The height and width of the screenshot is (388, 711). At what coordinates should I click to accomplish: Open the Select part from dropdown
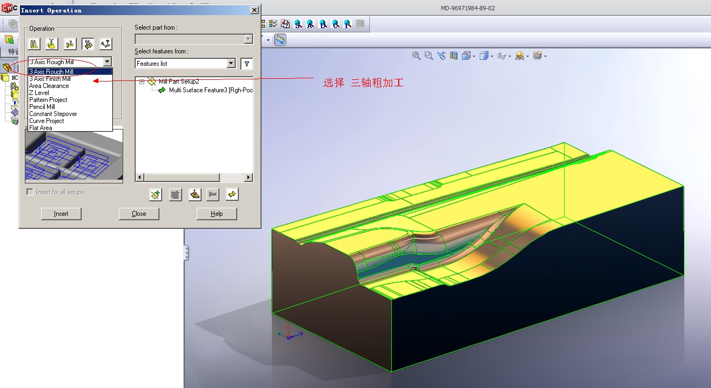pyautogui.click(x=249, y=39)
